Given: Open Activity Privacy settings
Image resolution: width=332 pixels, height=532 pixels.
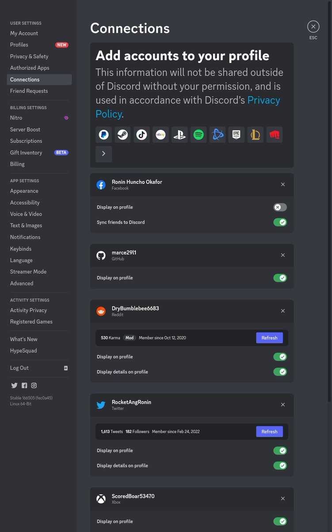Looking at the screenshot, I should coord(39,310).
